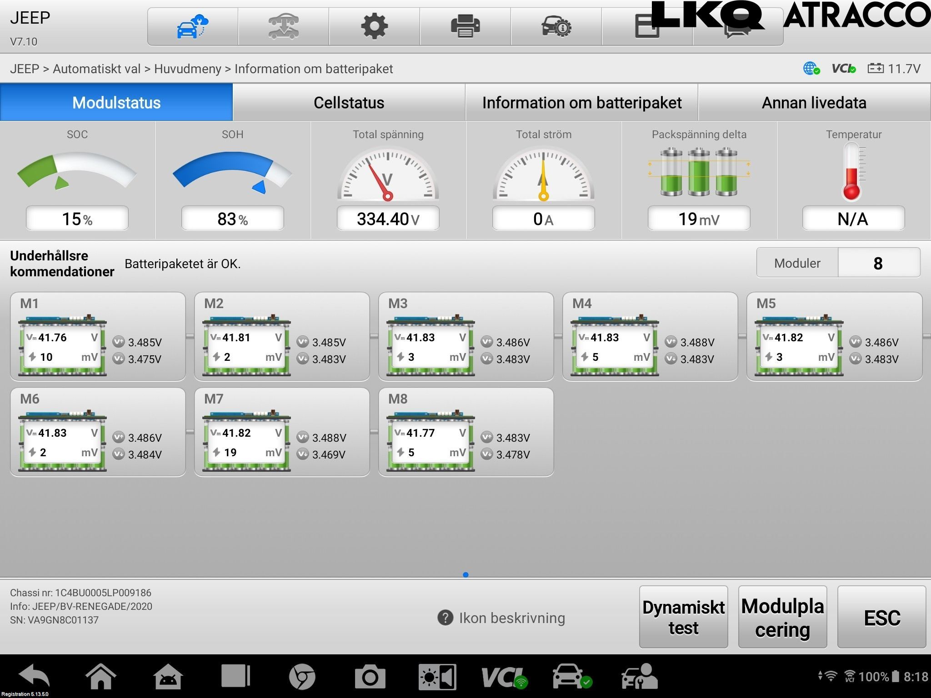Go back using the Android back arrow
The image size is (931, 698).
[x=34, y=676]
